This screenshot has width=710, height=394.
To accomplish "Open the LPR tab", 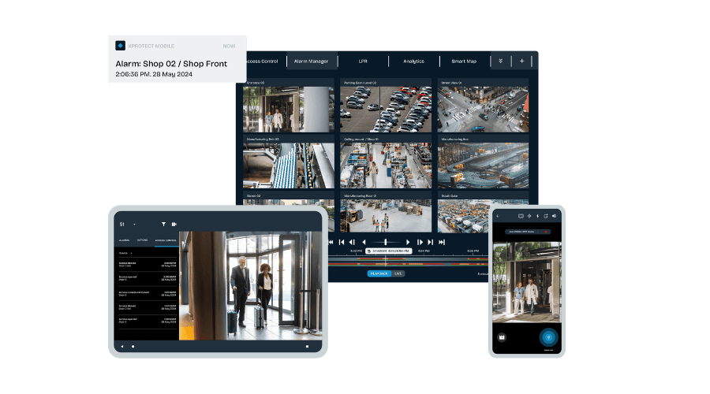I will point(363,61).
